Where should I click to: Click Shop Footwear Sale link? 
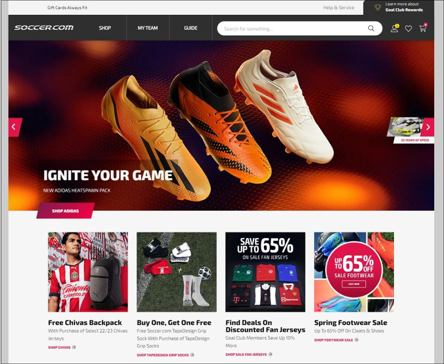(334, 340)
